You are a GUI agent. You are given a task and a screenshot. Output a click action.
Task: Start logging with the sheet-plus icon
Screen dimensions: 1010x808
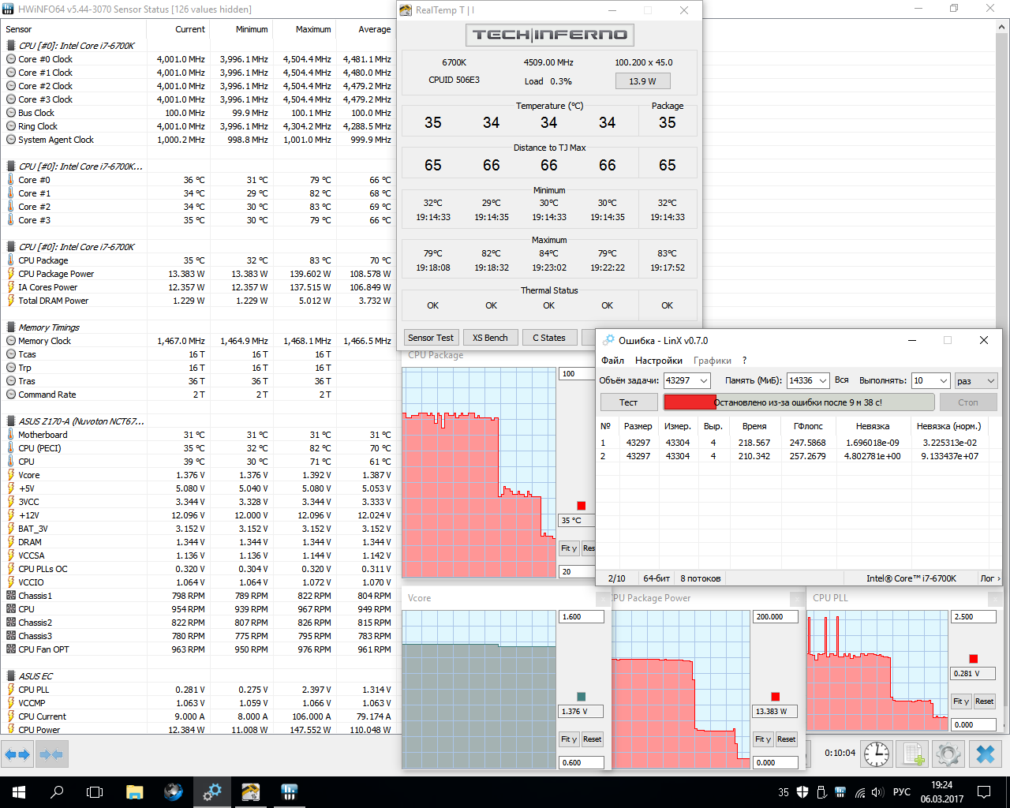(x=913, y=754)
